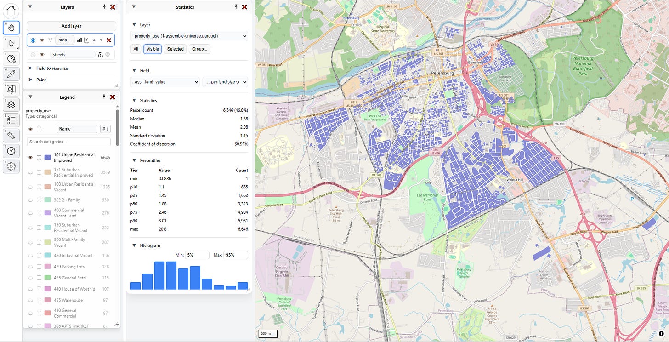Open the wrench tools panel
Screen dimensions: 669x342
click(x=11, y=135)
